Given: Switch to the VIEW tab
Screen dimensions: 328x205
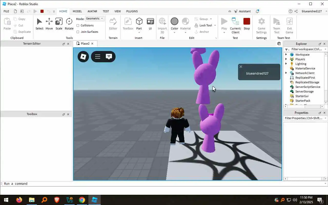Looking at the screenshot, I should click(x=118, y=11).
